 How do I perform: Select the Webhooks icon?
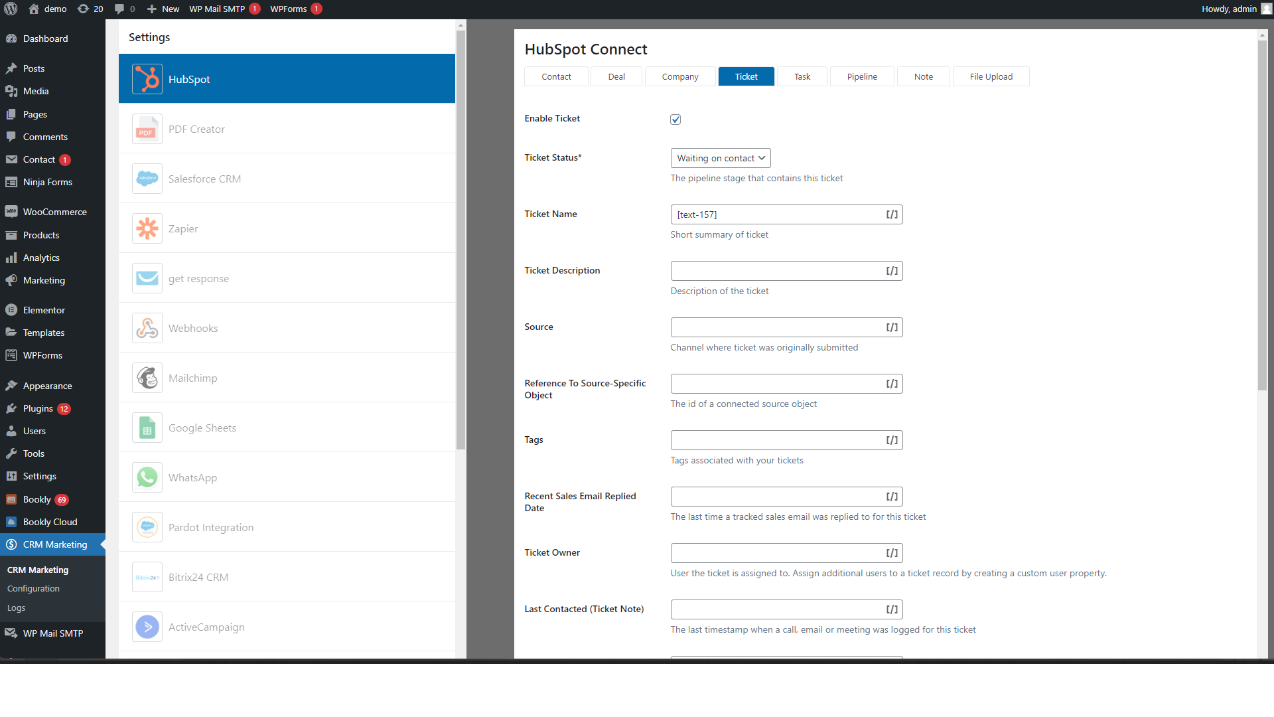147,328
